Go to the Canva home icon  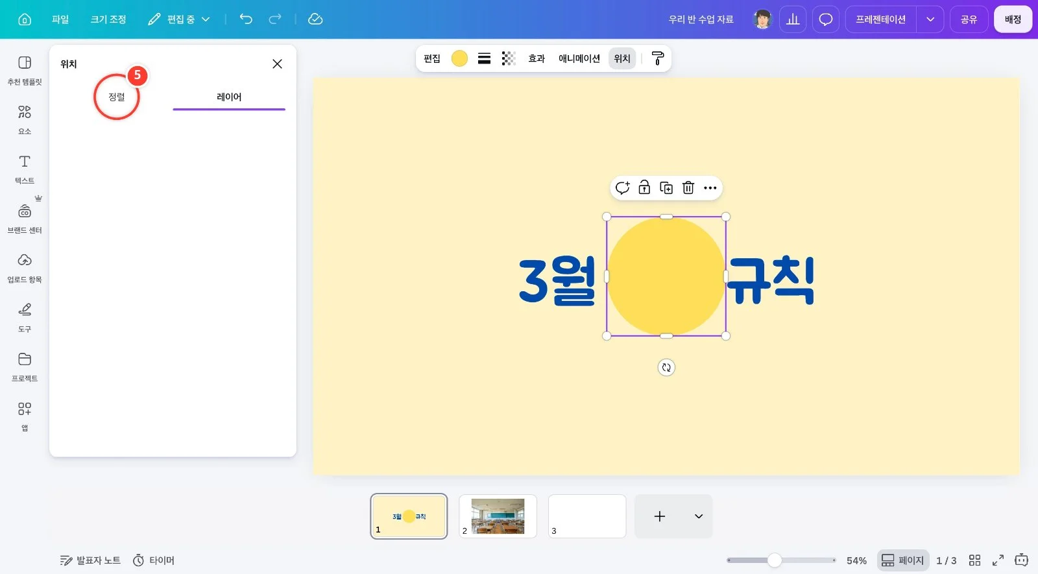[25, 19]
